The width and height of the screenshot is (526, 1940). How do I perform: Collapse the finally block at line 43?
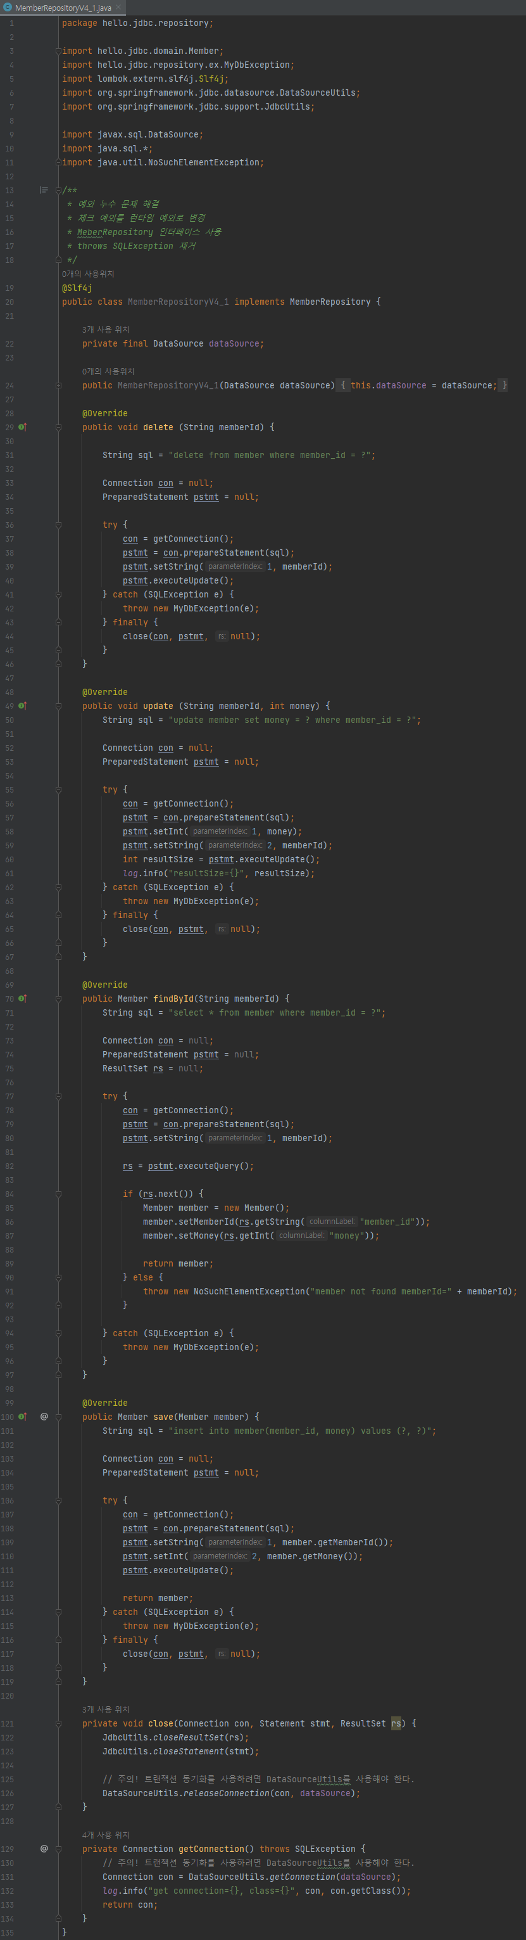[58, 622]
